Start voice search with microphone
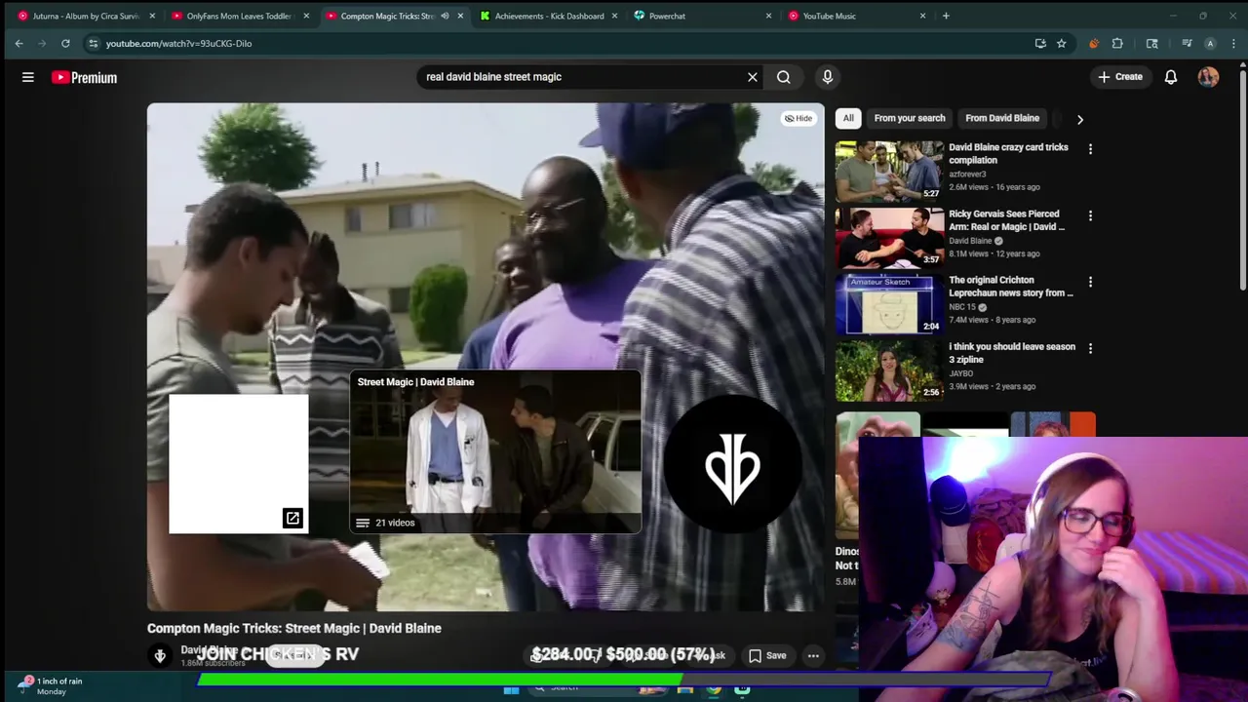The height and width of the screenshot is (702, 1248). [x=827, y=77]
